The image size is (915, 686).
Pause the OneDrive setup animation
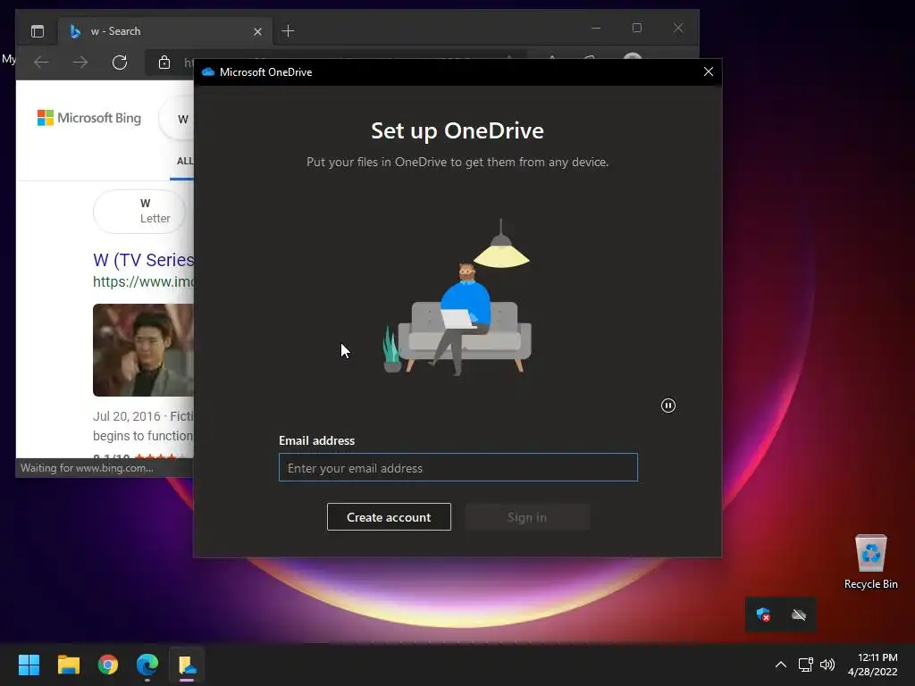pos(668,406)
